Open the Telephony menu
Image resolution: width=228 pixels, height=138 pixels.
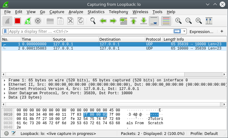[118, 12]
